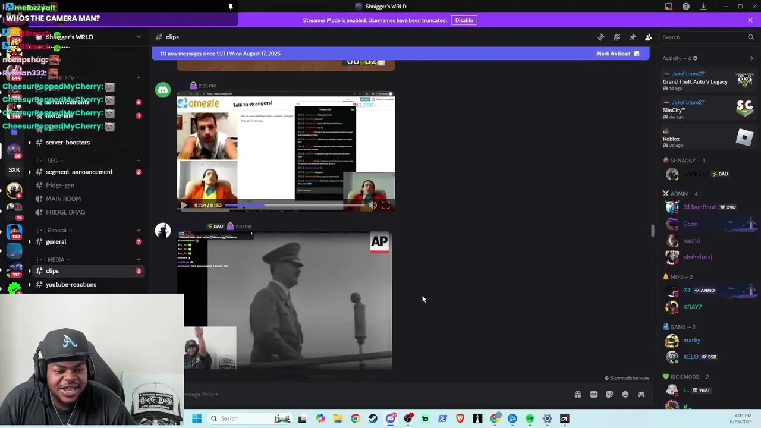
Task: Mute the Omegle video volume icon
Action: coord(373,206)
